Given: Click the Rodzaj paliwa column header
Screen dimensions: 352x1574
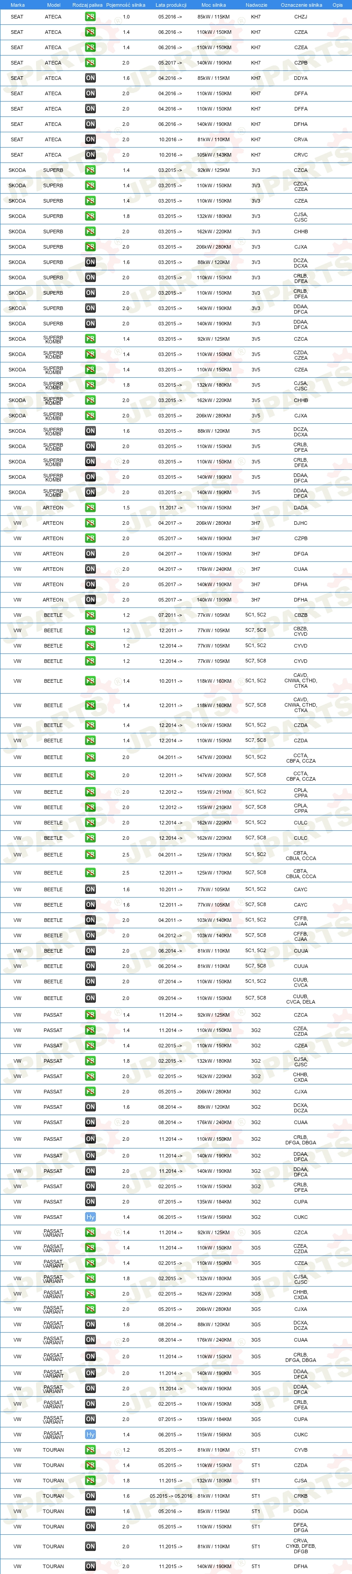Looking at the screenshot, I should (x=87, y=5).
